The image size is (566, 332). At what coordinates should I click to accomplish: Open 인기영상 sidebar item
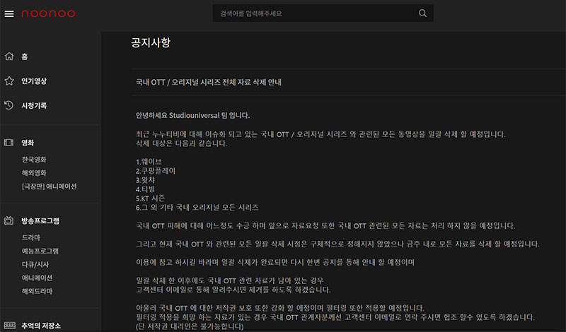coord(34,81)
